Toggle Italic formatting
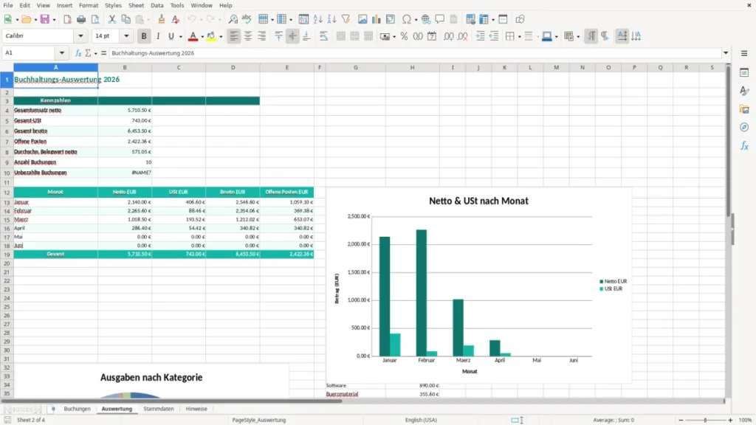Image resolution: width=756 pixels, height=425 pixels. (x=158, y=36)
